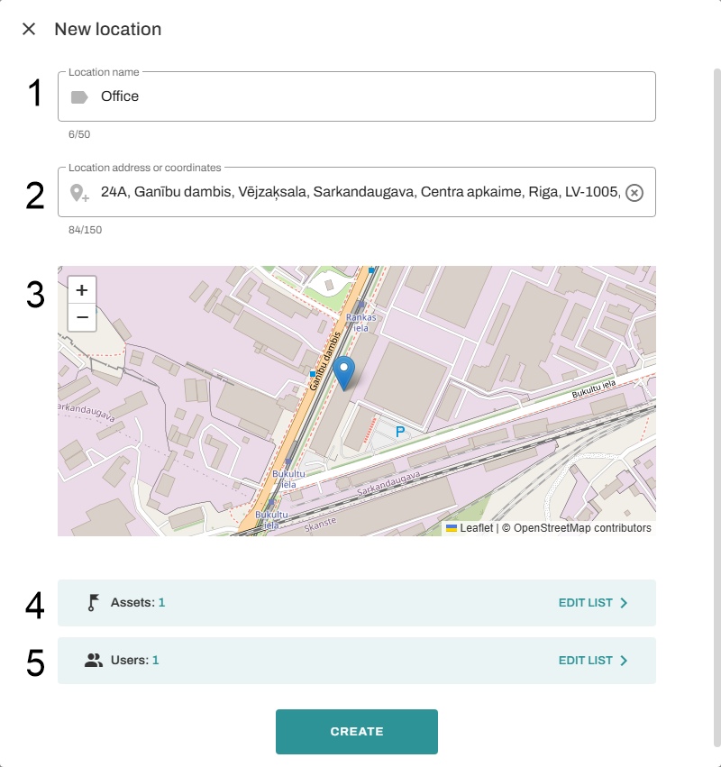Zoom in on the map
The image size is (721, 767).
point(82,290)
